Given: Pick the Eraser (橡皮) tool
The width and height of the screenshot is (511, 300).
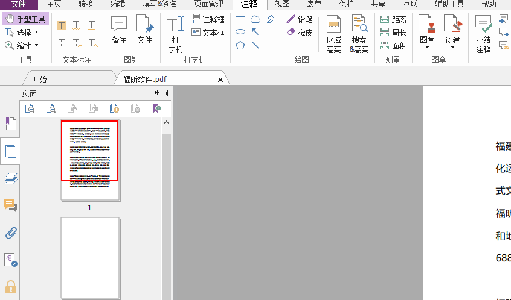Looking at the screenshot, I should click(299, 33).
